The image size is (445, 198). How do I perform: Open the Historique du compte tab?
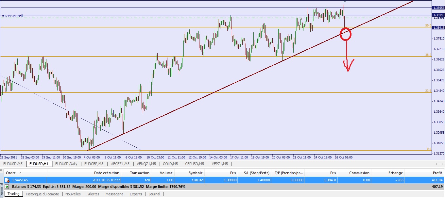coord(43,194)
